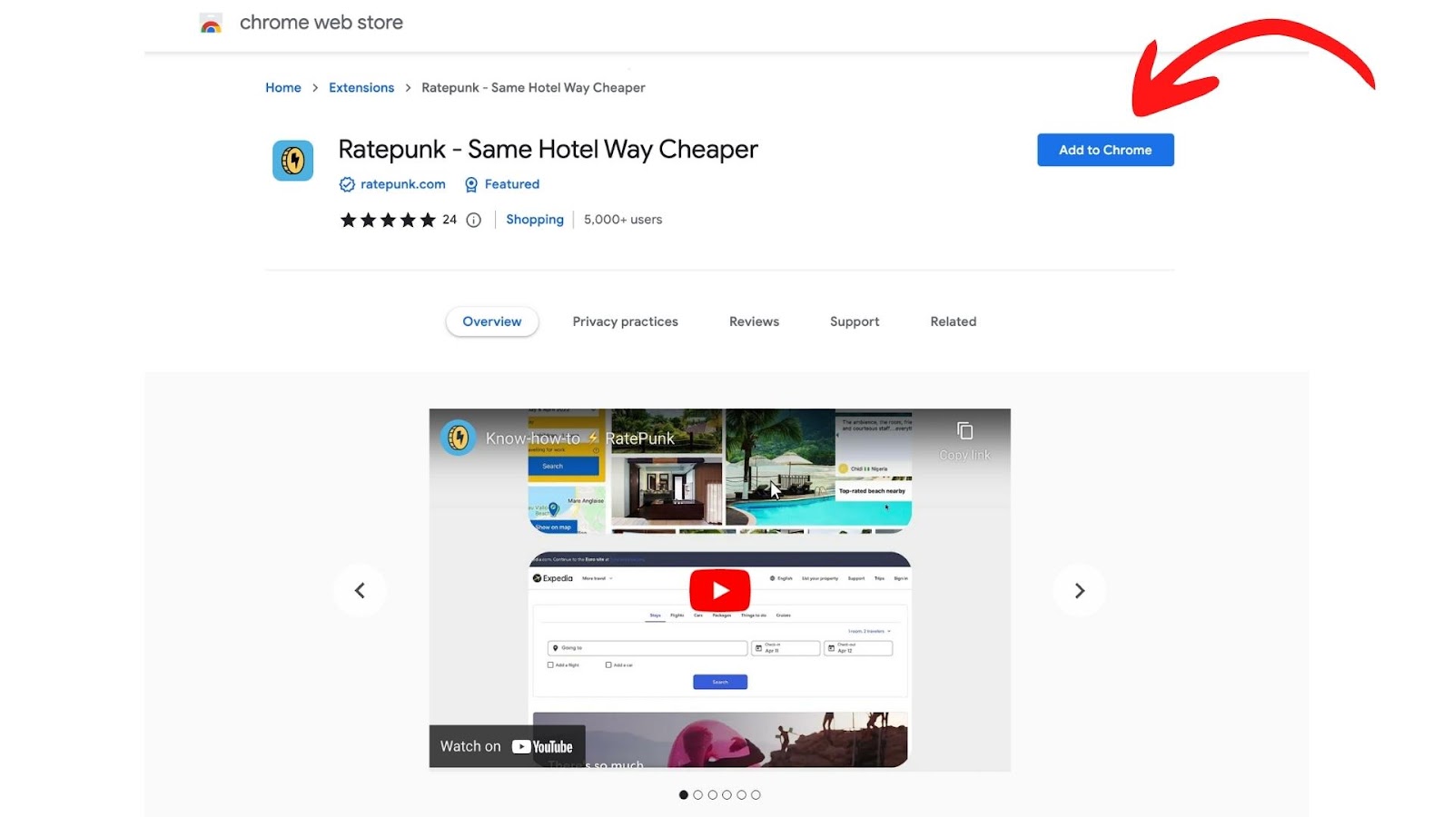Open the Featured link

coord(512,184)
